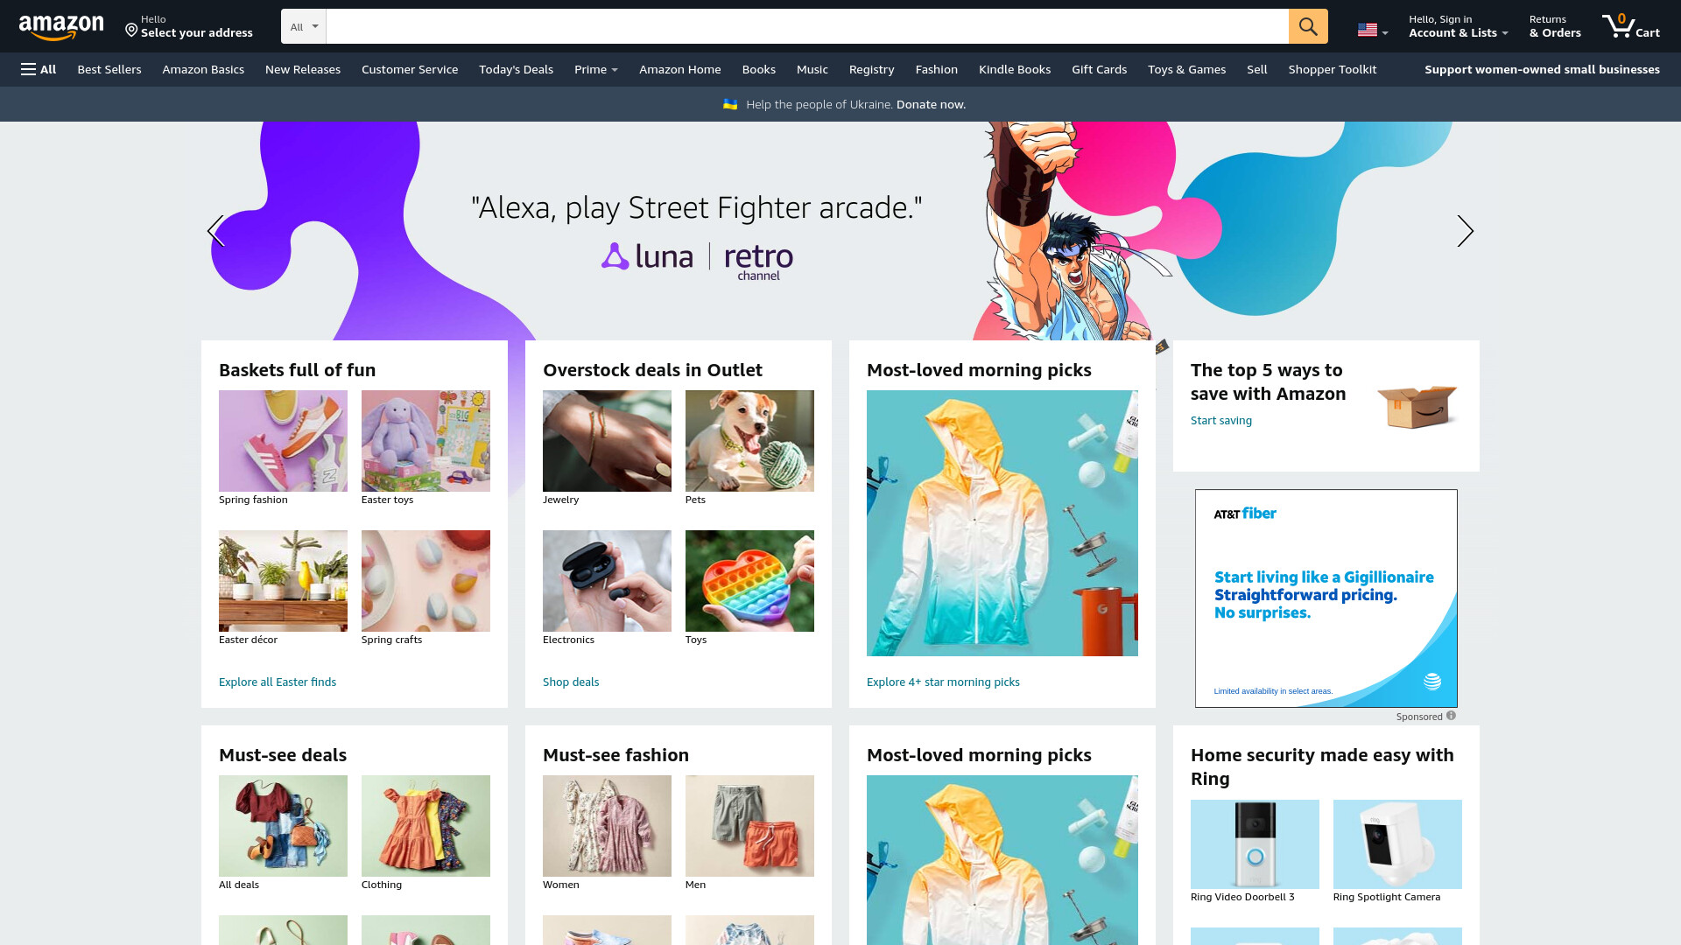Open Books in the nav bar

pos(759,69)
